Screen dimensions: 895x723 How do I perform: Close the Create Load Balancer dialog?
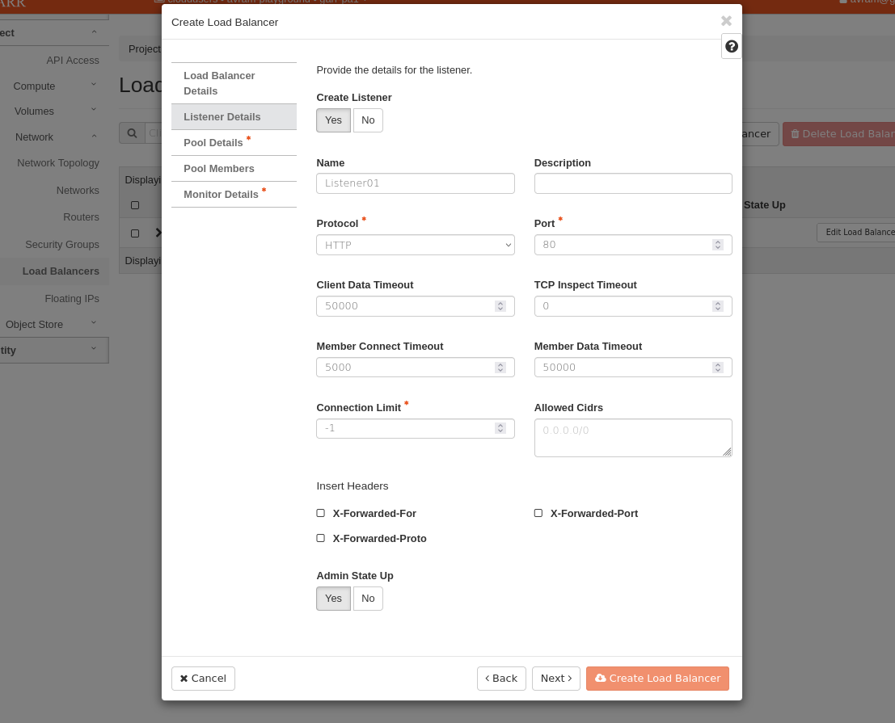[x=726, y=21]
